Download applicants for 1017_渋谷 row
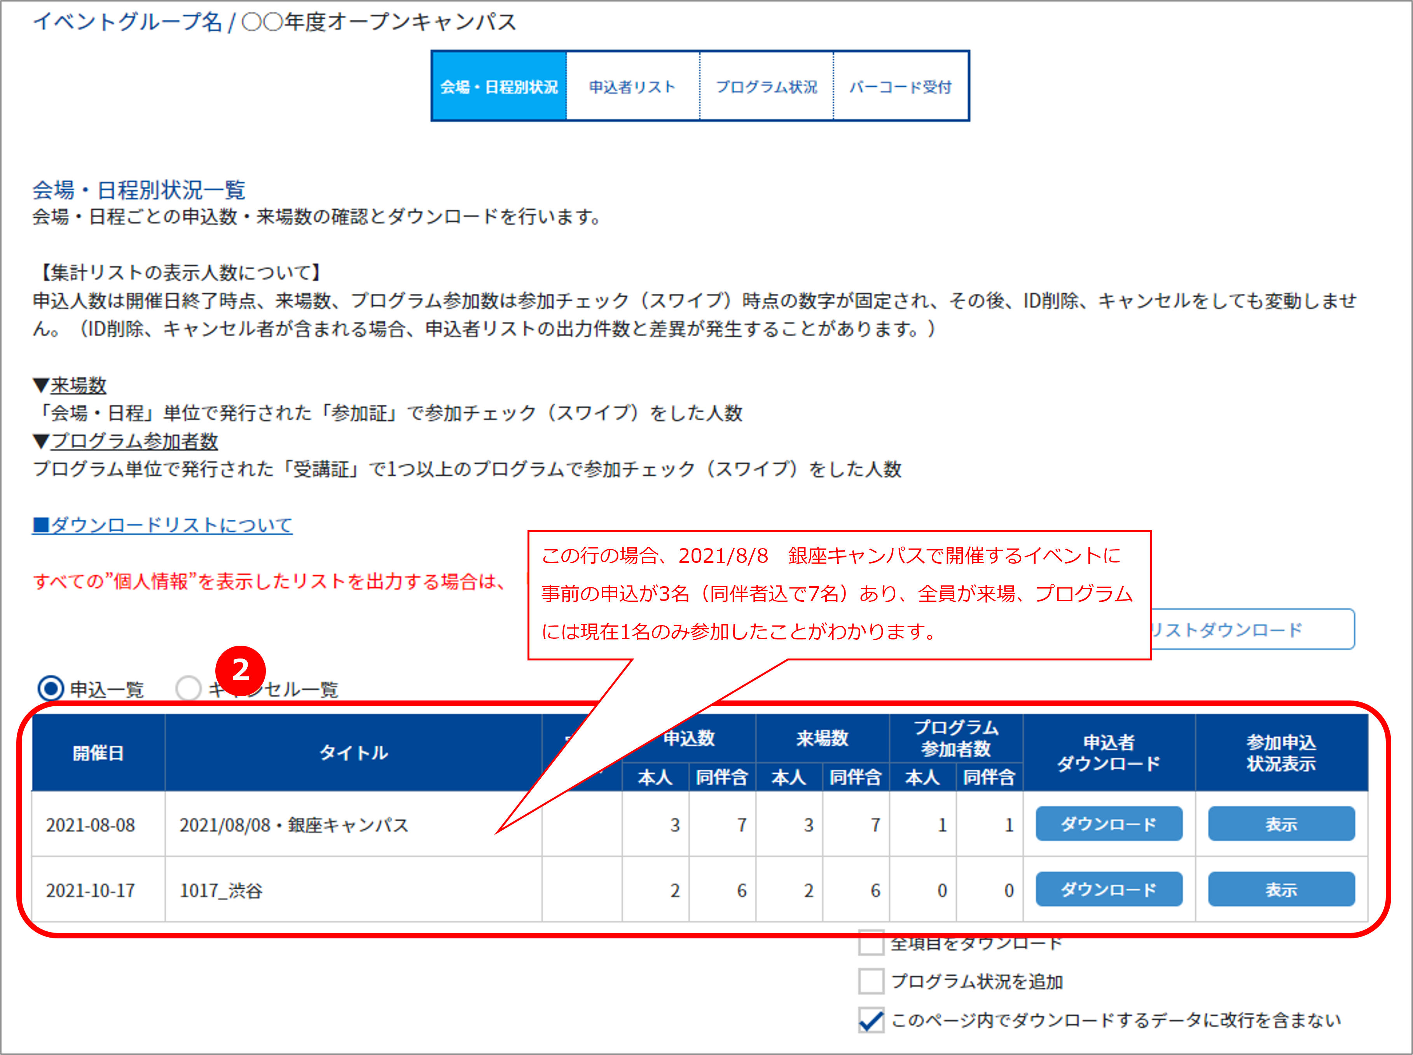The image size is (1413, 1055). [1109, 889]
